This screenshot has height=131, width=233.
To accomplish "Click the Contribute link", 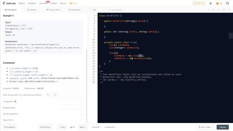I will [x=110, y=127].
